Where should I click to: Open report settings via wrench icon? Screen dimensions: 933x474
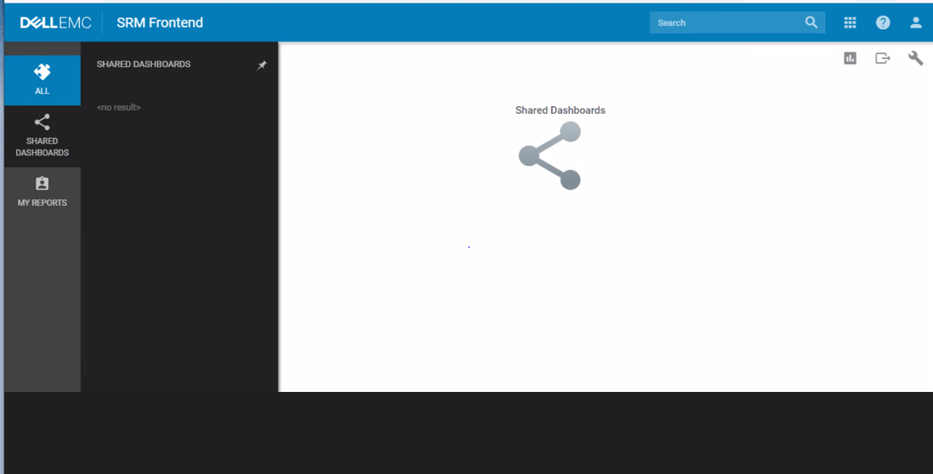(915, 58)
